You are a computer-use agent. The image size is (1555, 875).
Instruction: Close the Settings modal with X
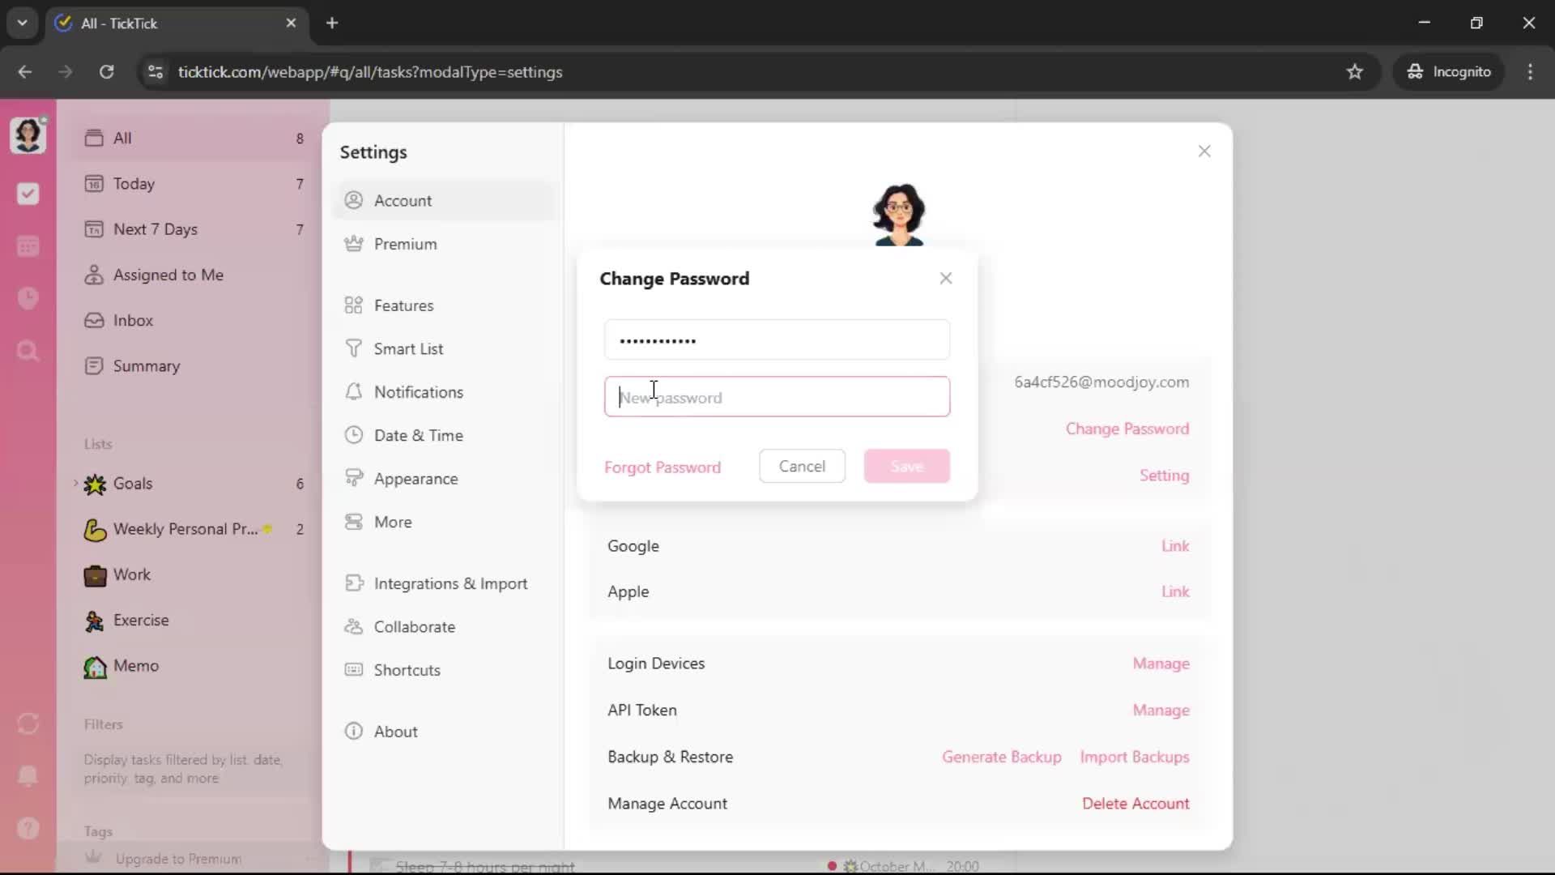[x=1204, y=152]
